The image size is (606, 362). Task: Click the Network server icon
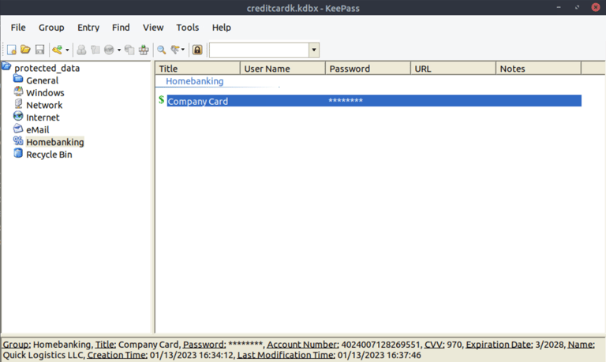click(18, 103)
